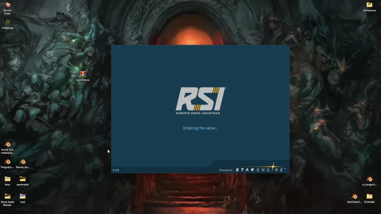Select the road folder icon
The height and width of the screenshot is (214, 381).
(x=23, y=198)
